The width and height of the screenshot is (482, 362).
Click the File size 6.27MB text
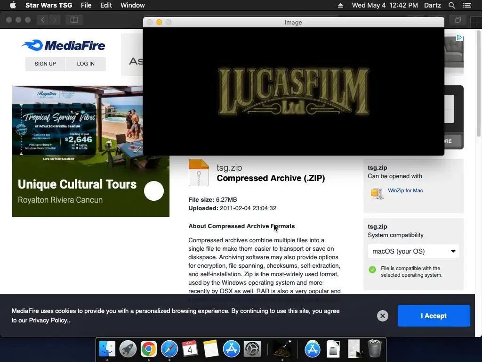pos(213,199)
